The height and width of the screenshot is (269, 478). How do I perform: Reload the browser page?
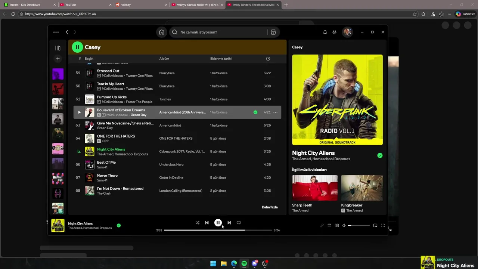13,14
